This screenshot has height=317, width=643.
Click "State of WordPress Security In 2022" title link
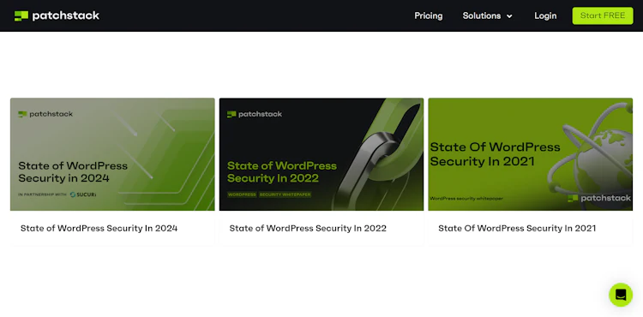click(308, 228)
